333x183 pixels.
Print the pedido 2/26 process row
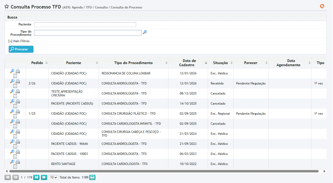click(18, 81)
